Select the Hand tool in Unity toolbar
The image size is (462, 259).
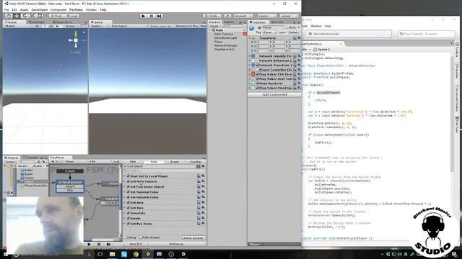9,16
